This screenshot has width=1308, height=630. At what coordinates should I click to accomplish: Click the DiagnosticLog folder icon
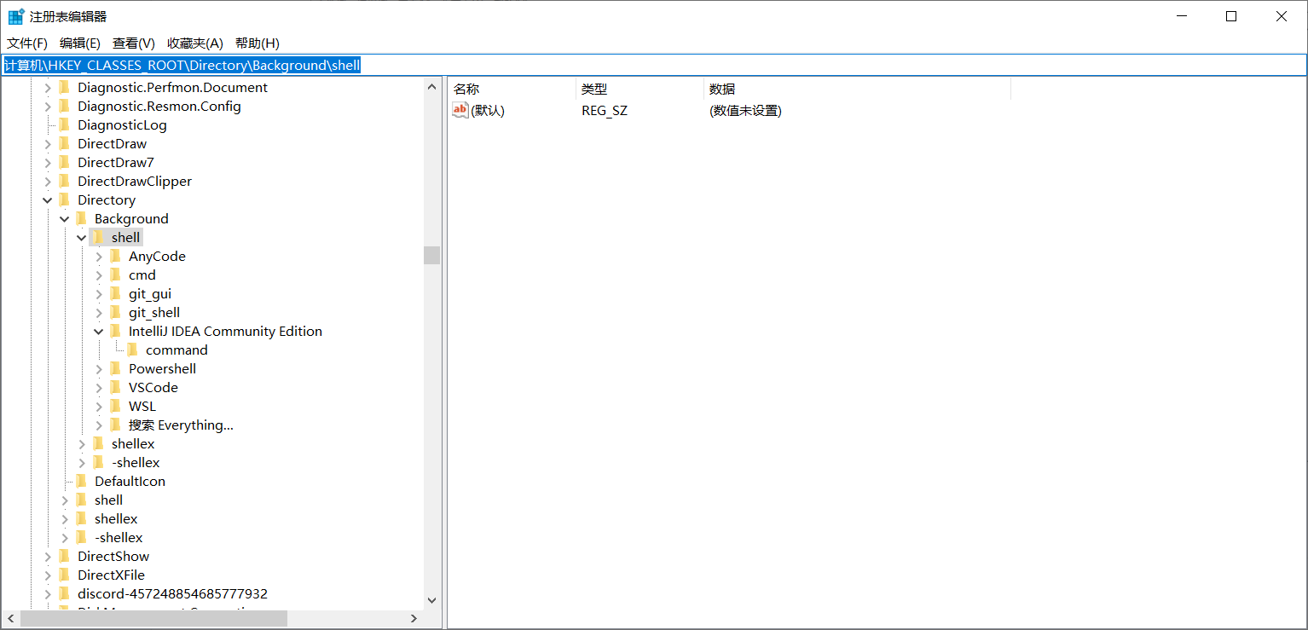coord(64,124)
